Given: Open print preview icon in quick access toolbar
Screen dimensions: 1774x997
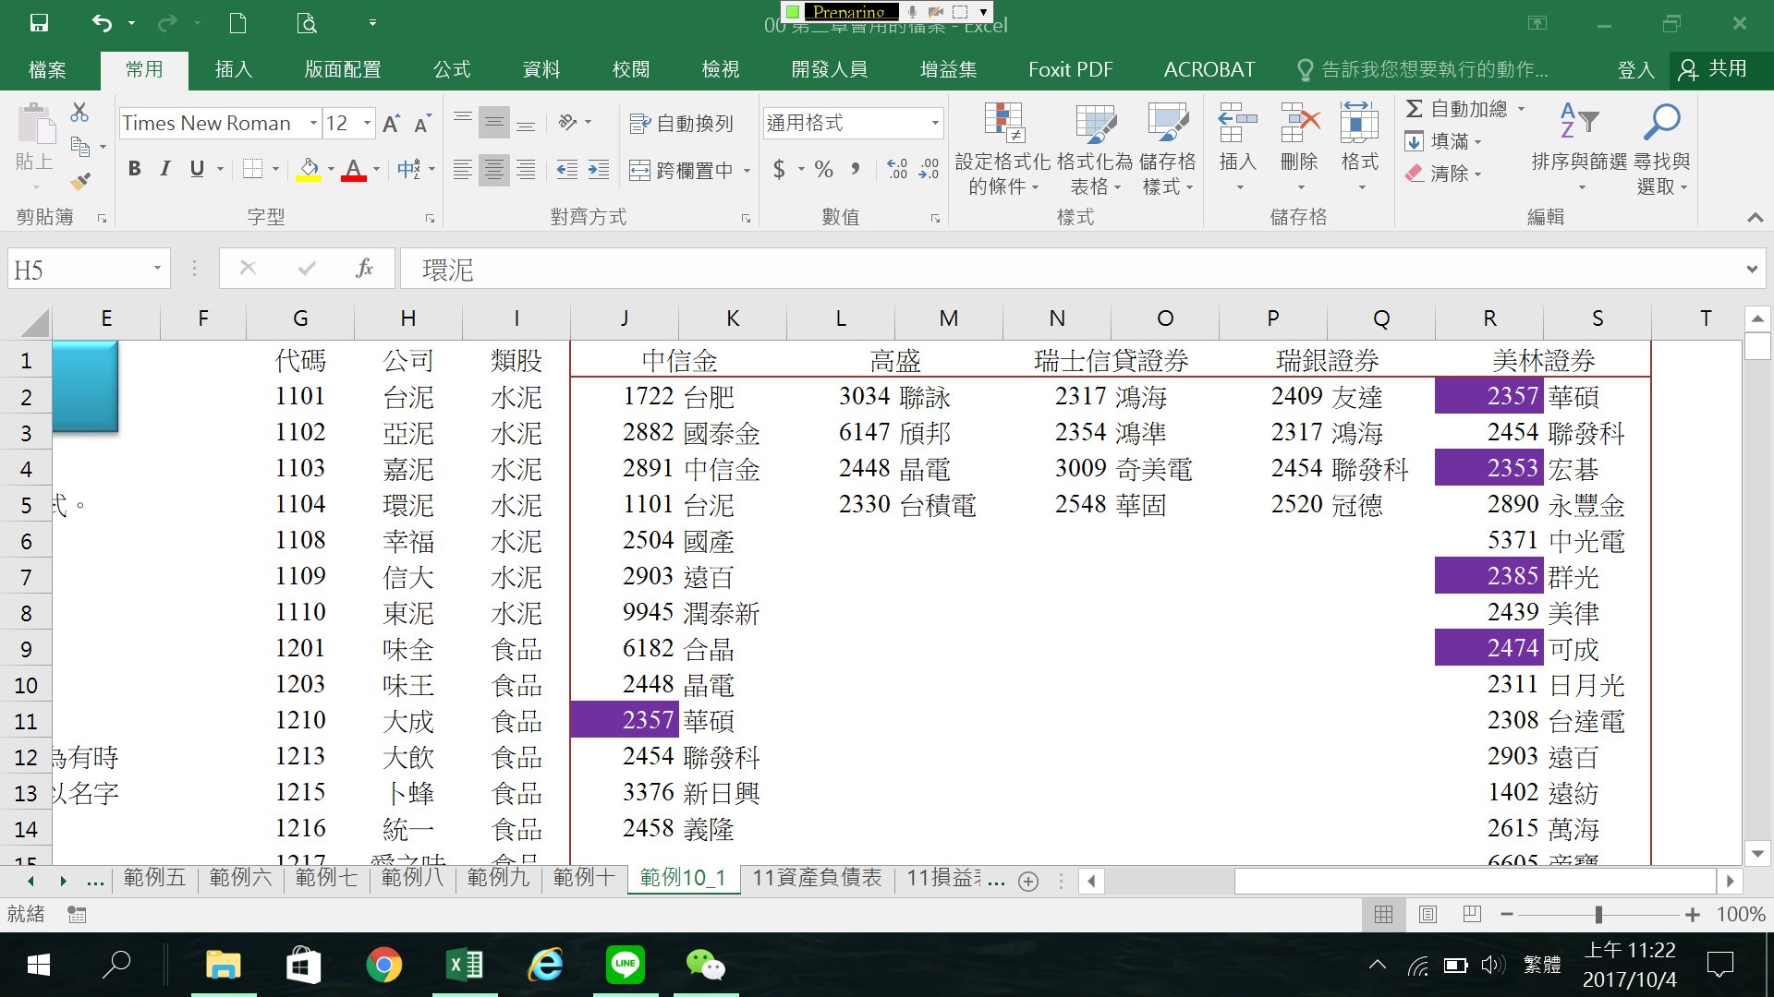Looking at the screenshot, I should coord(307,23).
